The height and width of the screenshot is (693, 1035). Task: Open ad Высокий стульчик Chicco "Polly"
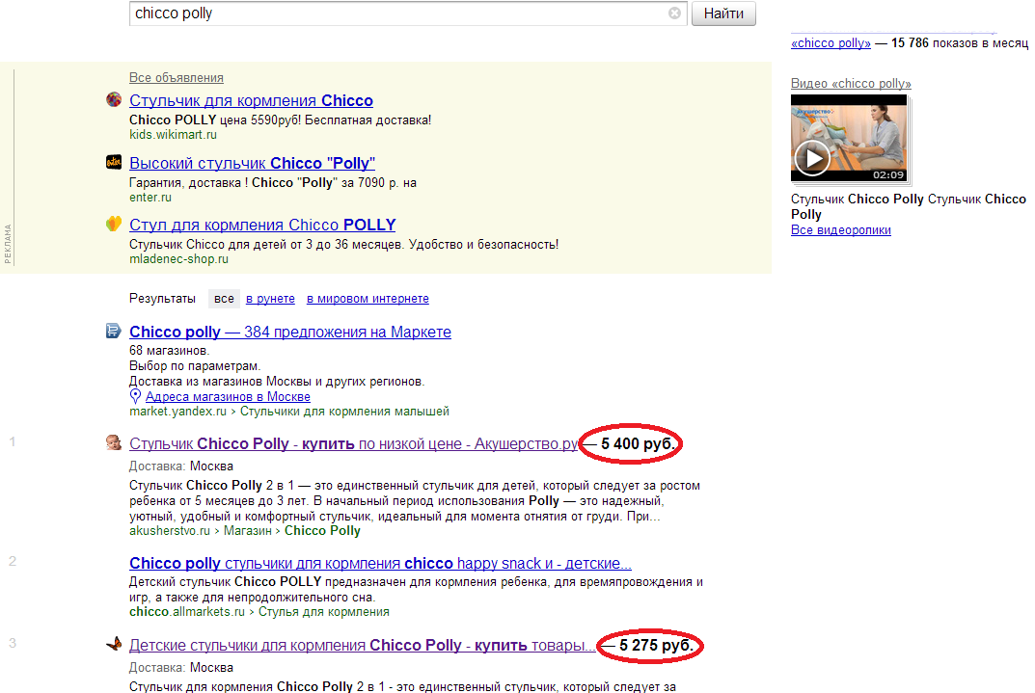(252, 163)
